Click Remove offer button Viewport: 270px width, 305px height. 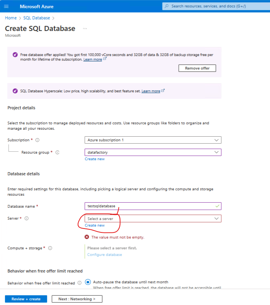pyautogui.click(x=197, y=68)
